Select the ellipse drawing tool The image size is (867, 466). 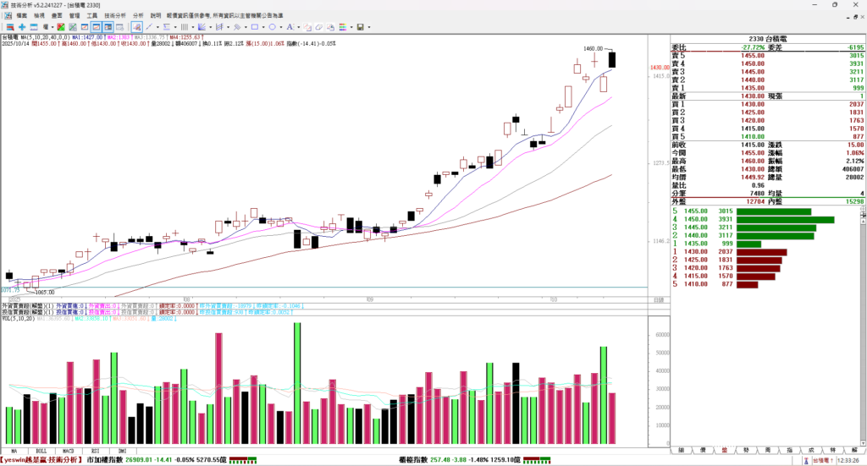coord(272,27)
